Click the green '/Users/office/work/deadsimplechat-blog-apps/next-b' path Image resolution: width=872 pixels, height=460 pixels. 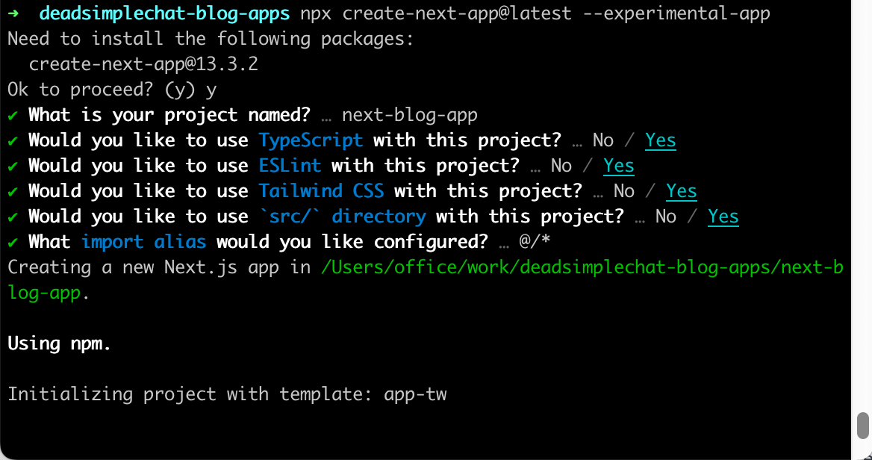click(x=582, y=267)
